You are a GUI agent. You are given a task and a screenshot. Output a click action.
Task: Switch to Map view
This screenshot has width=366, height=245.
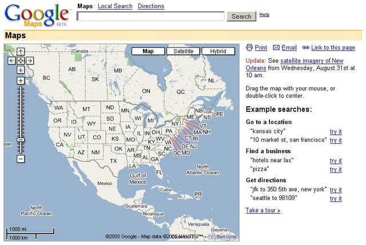click(x=148, y=51)
